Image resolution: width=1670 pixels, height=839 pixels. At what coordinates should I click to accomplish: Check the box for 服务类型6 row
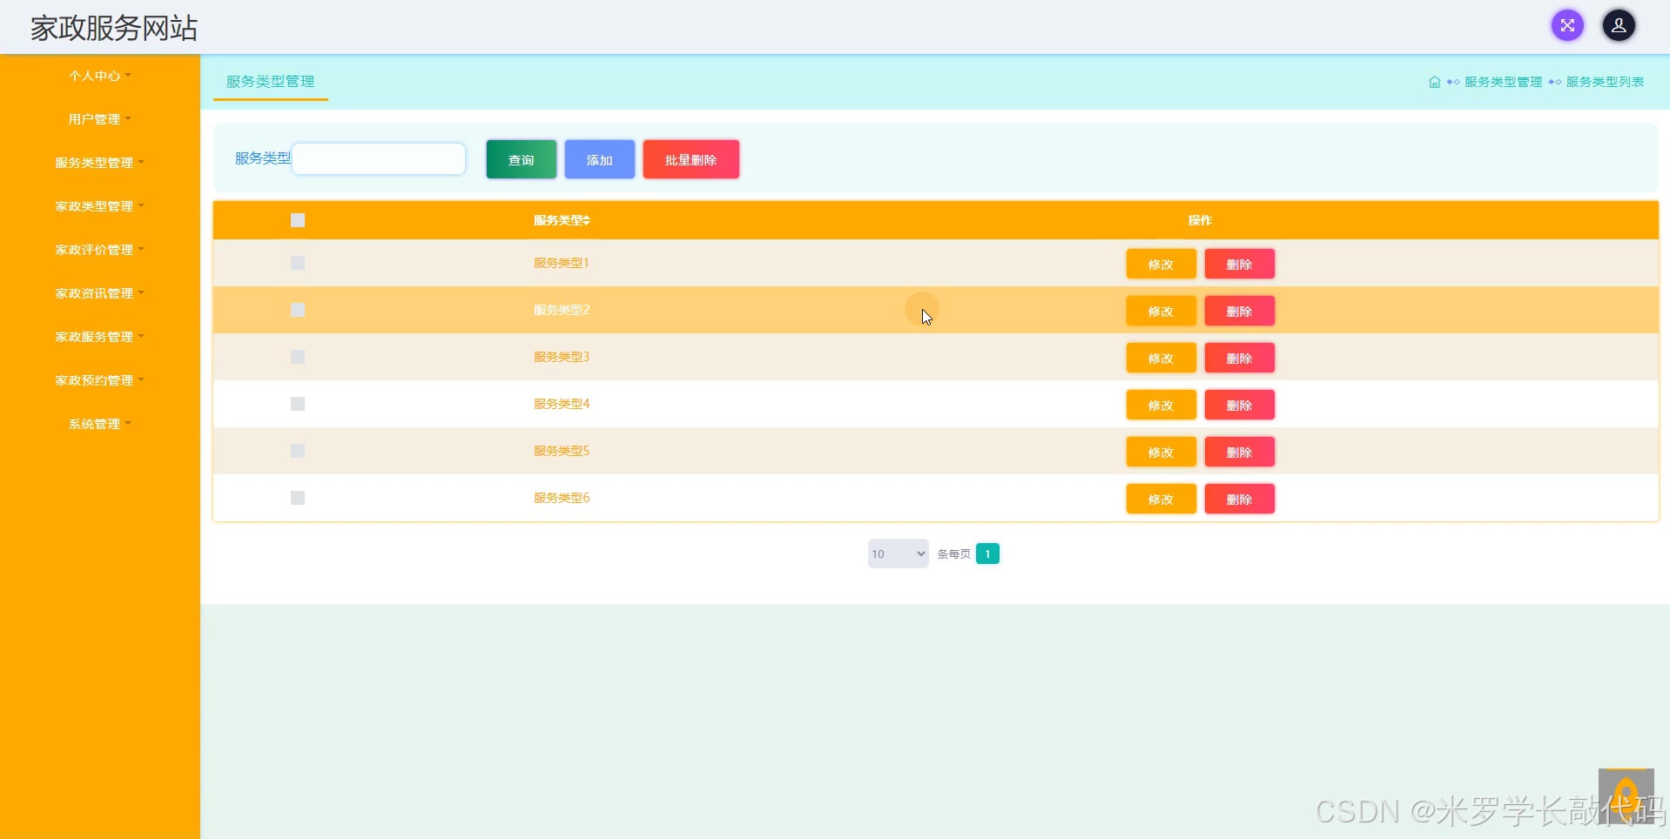[x=298, y=498]
